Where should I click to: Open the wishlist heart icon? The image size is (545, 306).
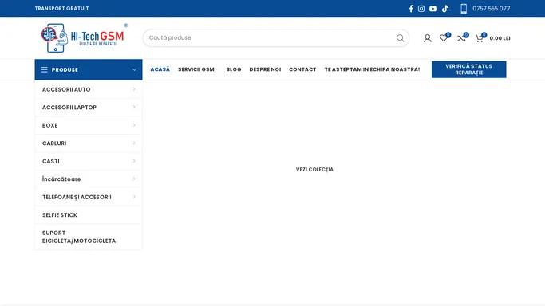(x=444, y=37)
